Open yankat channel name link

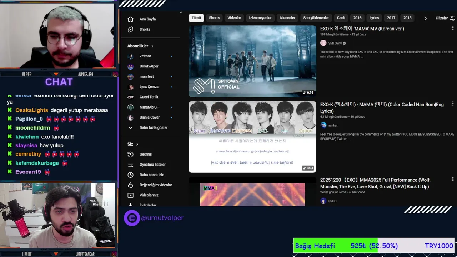tap(333, 125)
